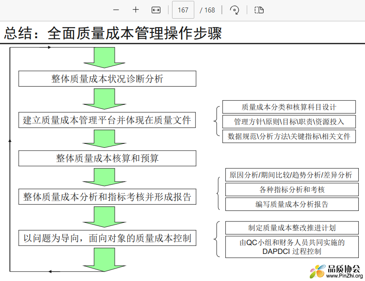365x281 pixels.
Task: Click the box '编写质量成本分析报告'
Action: tap(292, 204)
